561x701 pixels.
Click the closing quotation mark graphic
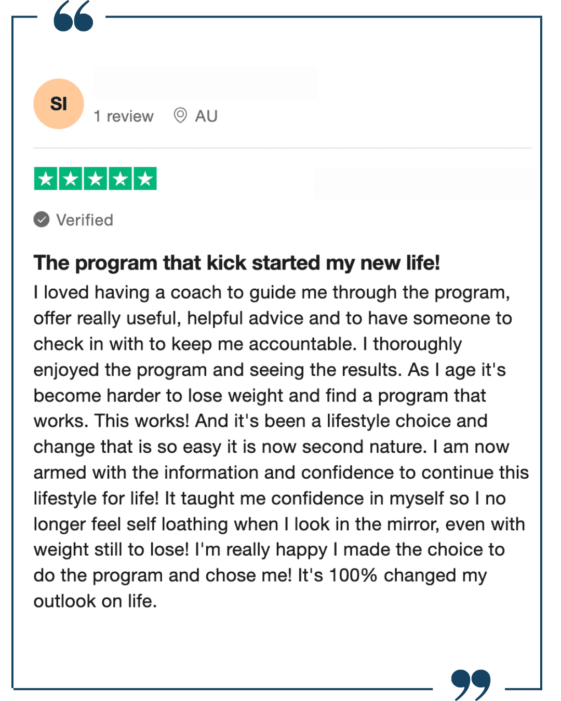pyautogui.click(x=471, y=685)
